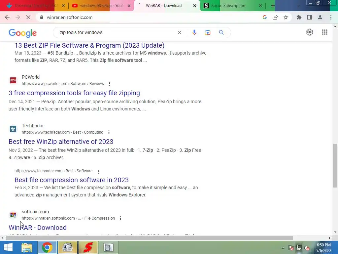Show hidden system tray icons
The width and height of the screenshot is (338, 254).
tap(283, 248)
